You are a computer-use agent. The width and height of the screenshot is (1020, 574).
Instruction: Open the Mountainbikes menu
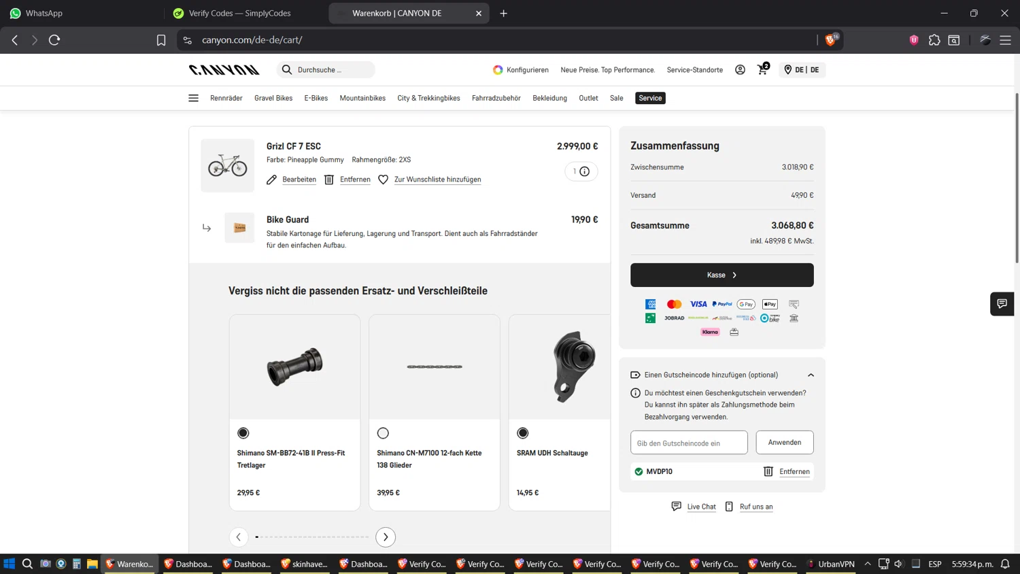click(x=362, y=98)
